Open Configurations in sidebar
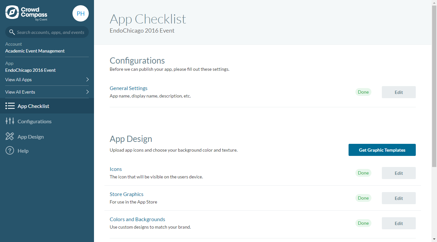Viewport: 437px width, 242px height. pos(35,122)
